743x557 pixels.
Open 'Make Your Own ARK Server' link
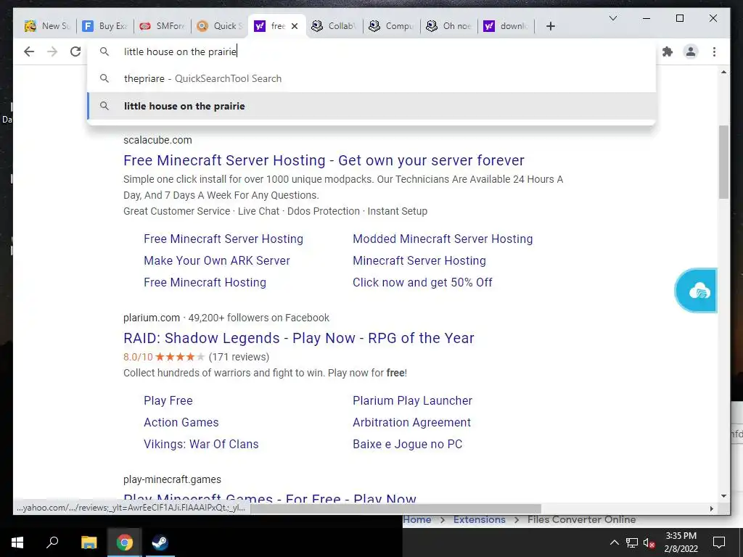(216, 260)
